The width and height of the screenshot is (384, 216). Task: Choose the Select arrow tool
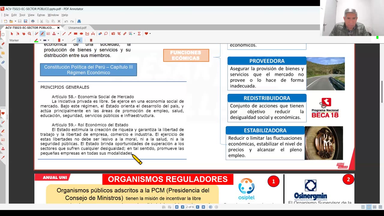(12, 34)
